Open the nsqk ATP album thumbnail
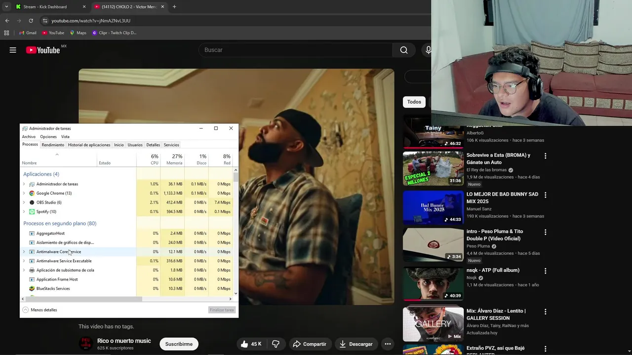Screen dimensions: 632x355 click(433, 284)
